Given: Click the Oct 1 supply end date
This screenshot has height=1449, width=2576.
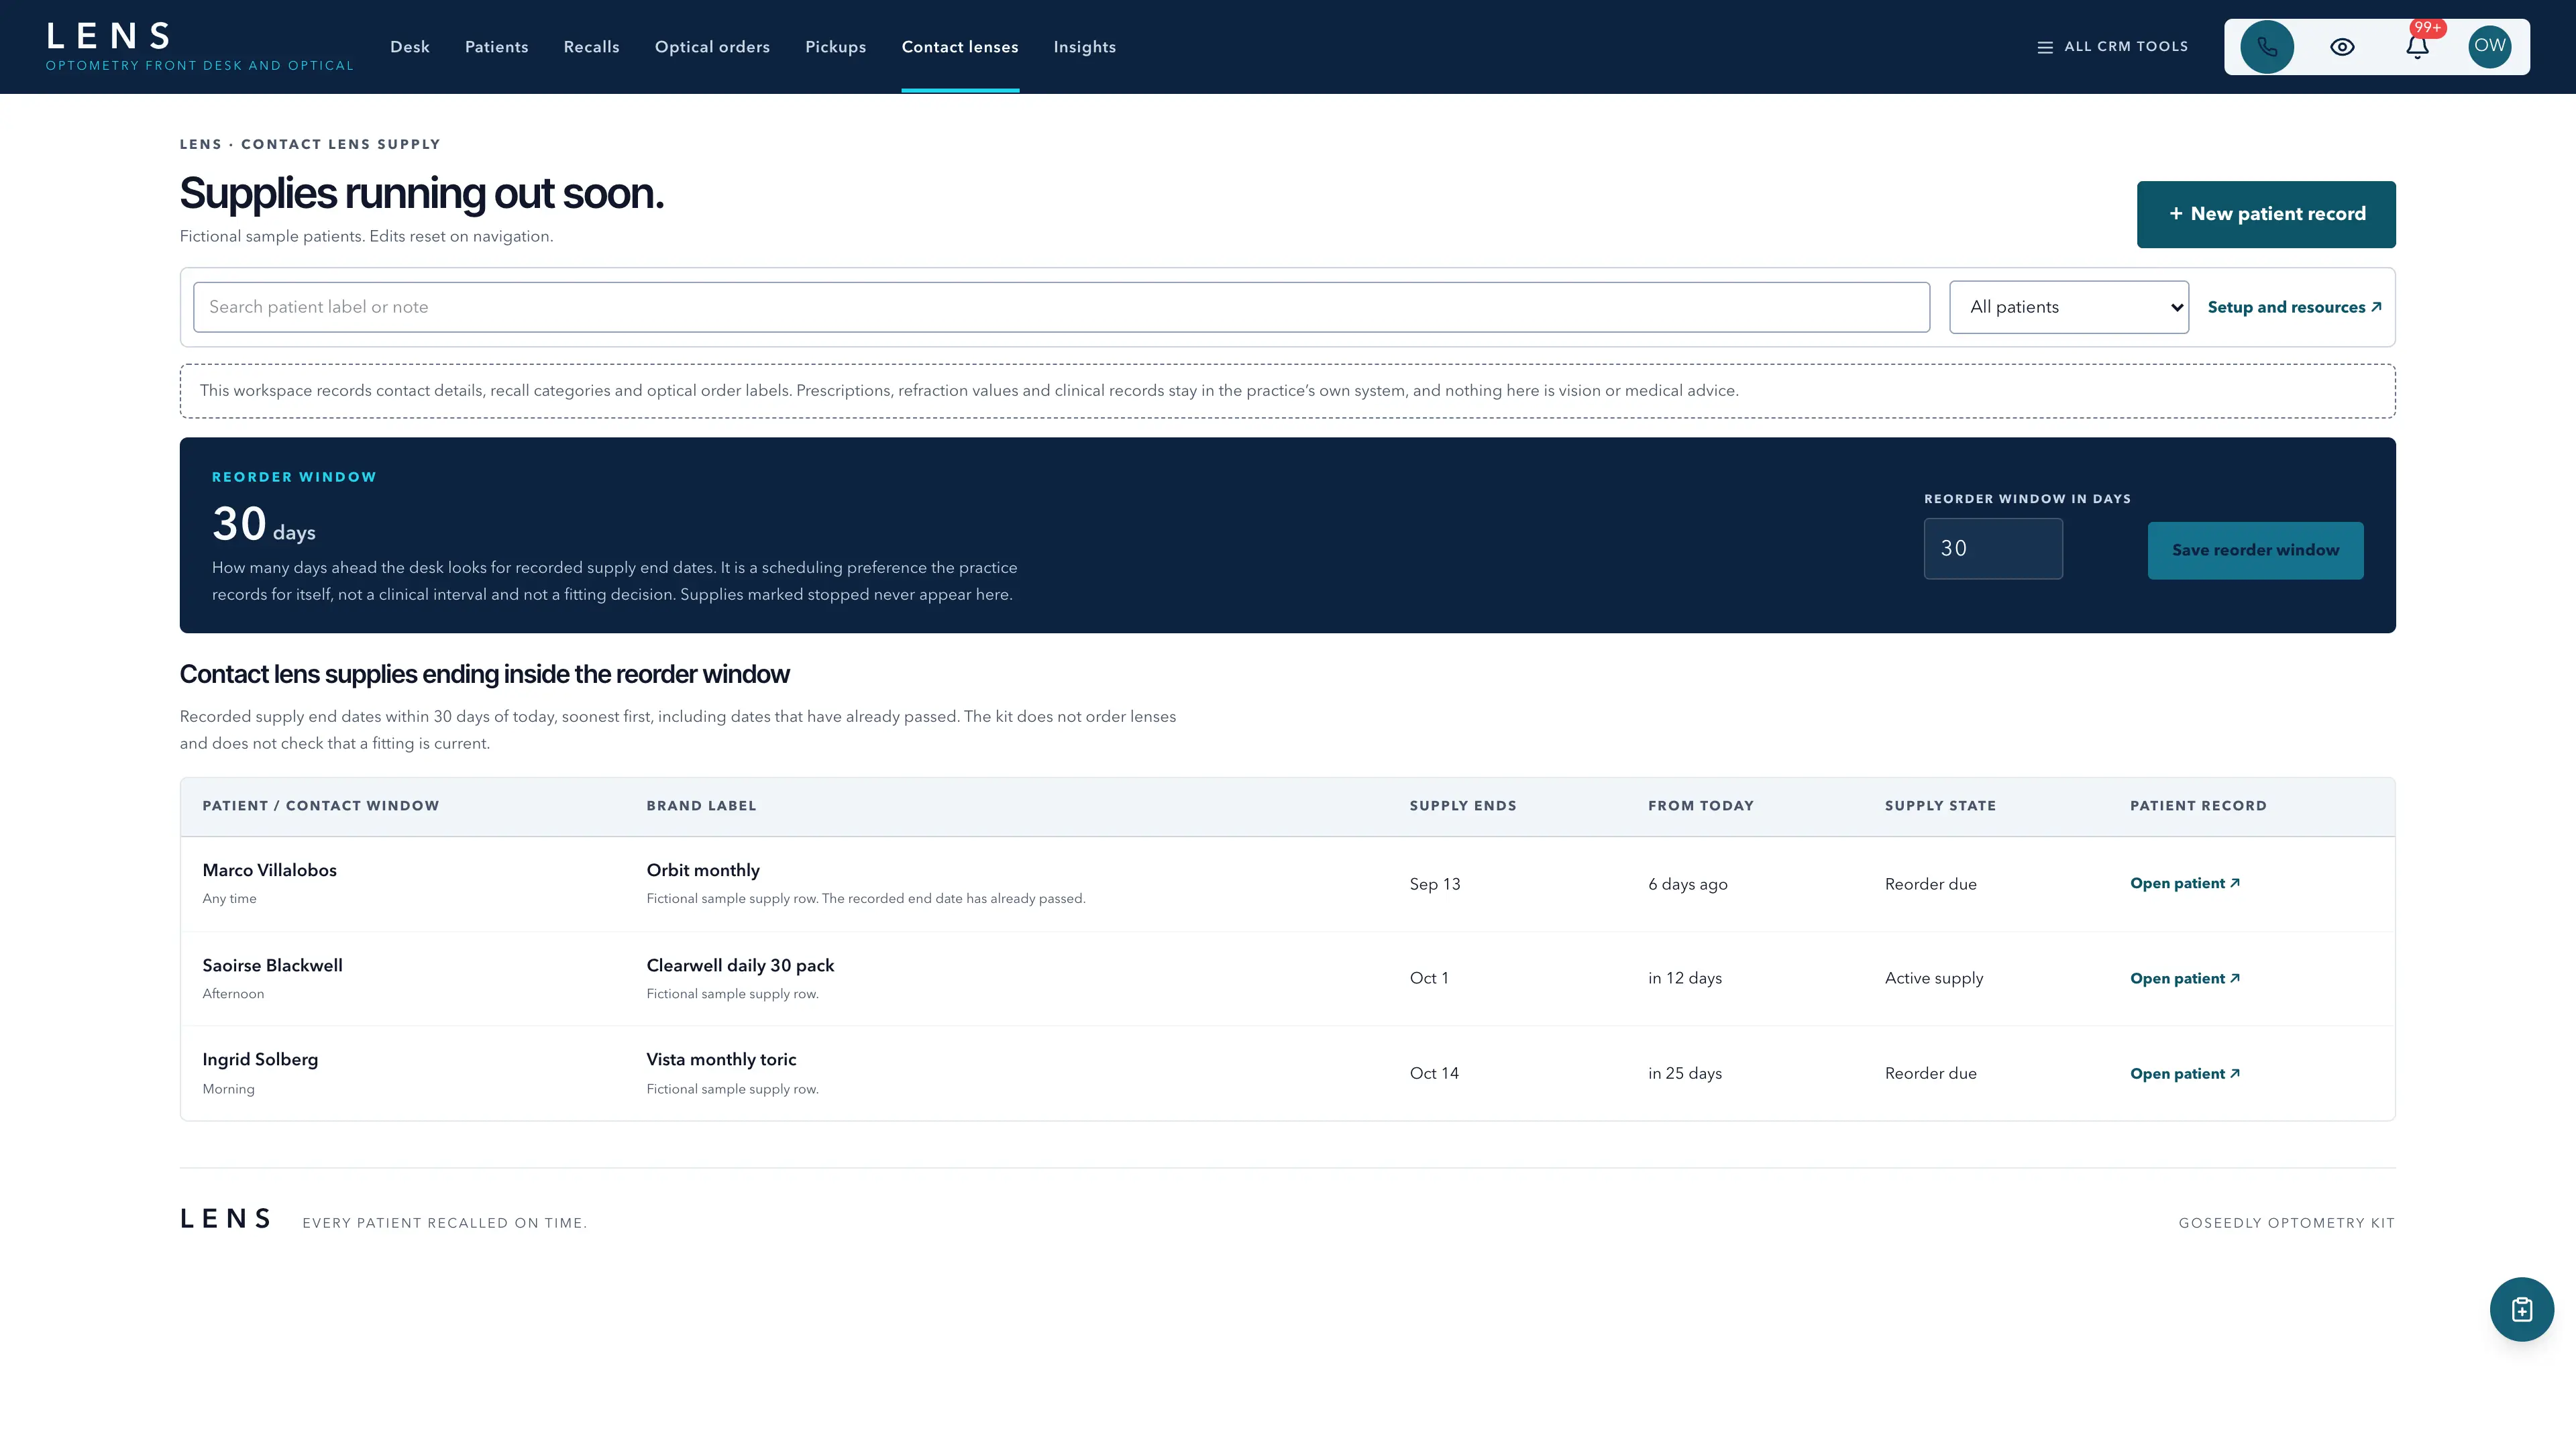Looking at the screenshot, I should [x=1429, y=978].
